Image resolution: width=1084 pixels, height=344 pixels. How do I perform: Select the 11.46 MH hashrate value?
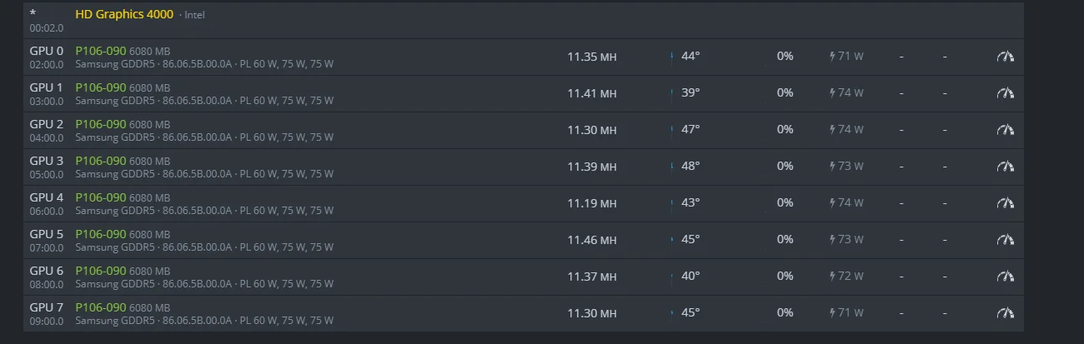(592, 240)
